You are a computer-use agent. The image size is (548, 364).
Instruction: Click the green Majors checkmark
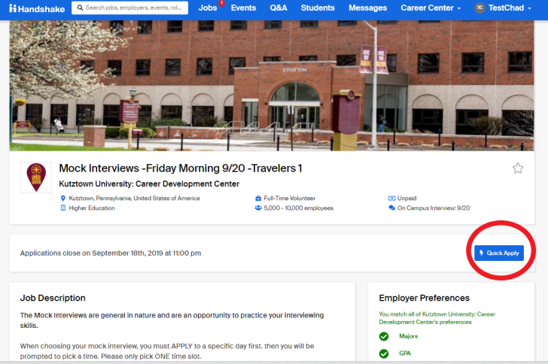coord(384,336)
